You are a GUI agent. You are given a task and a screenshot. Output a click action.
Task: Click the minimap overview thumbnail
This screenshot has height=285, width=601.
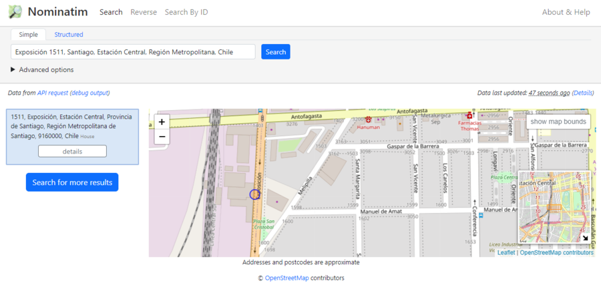(554, 207)
